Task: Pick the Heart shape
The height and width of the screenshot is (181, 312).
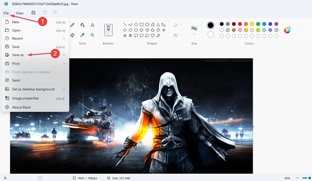Action: 153,36
